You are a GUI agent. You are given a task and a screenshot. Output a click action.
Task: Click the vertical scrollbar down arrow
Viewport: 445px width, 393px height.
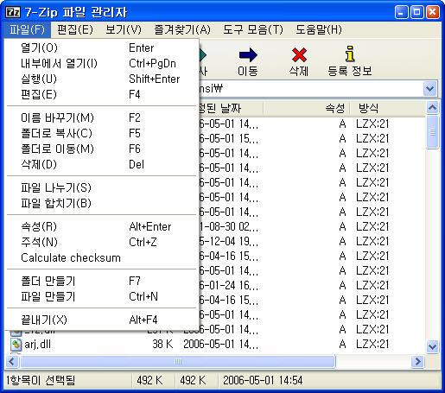(x=432, y=345)
